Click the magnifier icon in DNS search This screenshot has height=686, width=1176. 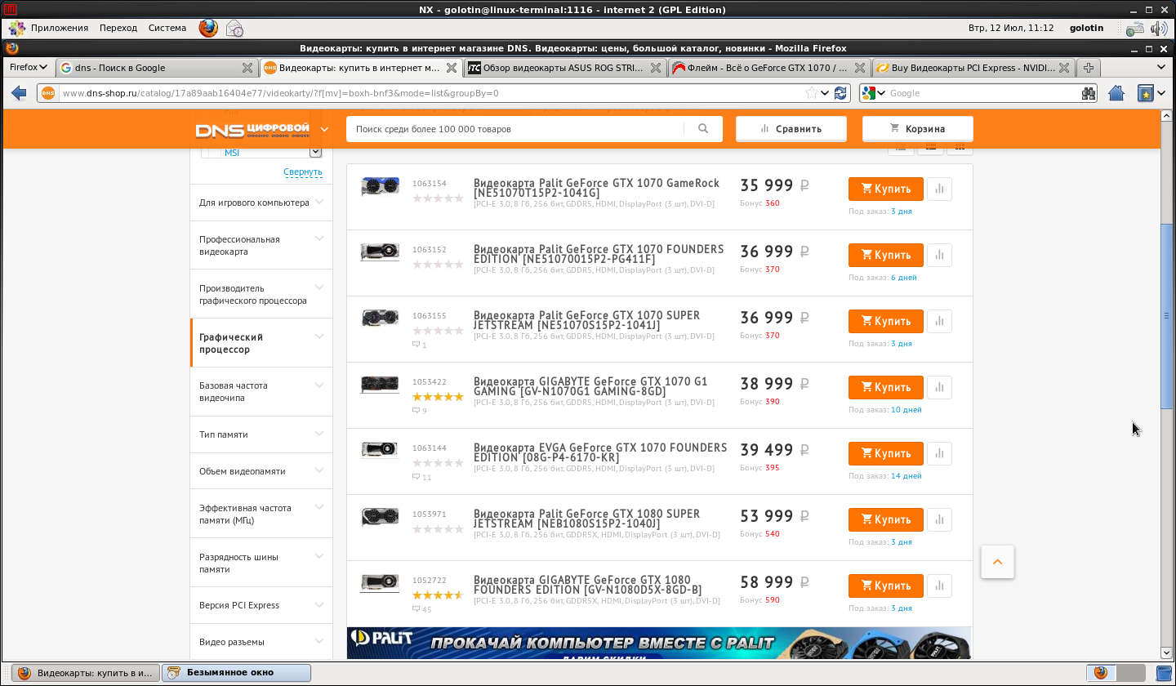(x=704, y=129)
